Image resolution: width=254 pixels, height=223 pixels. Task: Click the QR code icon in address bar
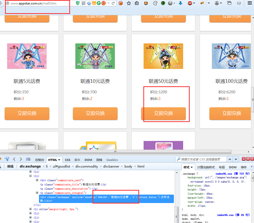pyautogui.click(x=84, y=3)
